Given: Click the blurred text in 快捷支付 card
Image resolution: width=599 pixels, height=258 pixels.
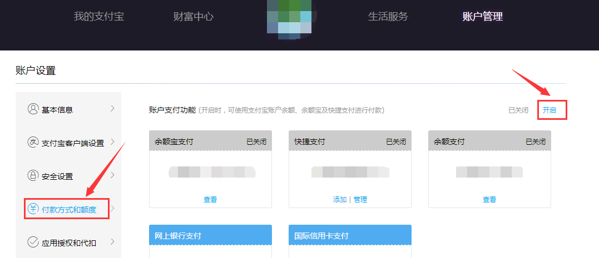Looking at the screenshot, I should (350, 172).
